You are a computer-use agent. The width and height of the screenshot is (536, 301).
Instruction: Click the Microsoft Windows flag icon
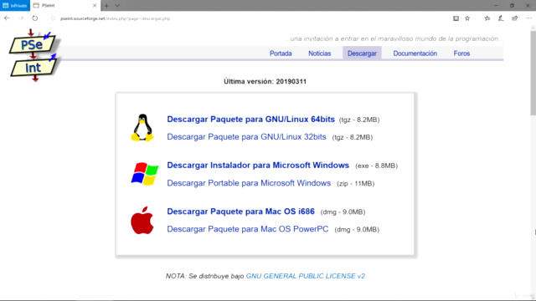145,174
